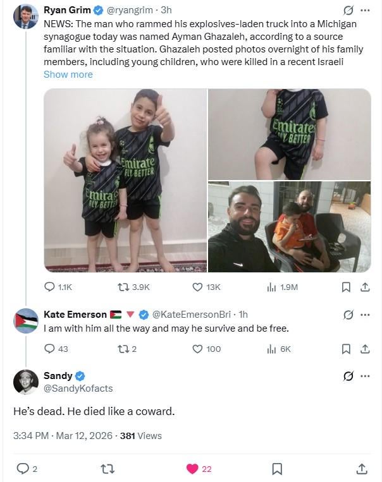Share Sandy's post
The image size is (382, 482).
(362, 469)
